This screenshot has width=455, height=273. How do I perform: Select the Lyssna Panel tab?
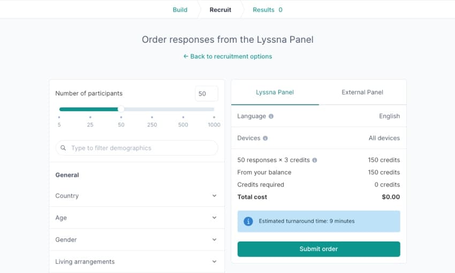point(275,92)
